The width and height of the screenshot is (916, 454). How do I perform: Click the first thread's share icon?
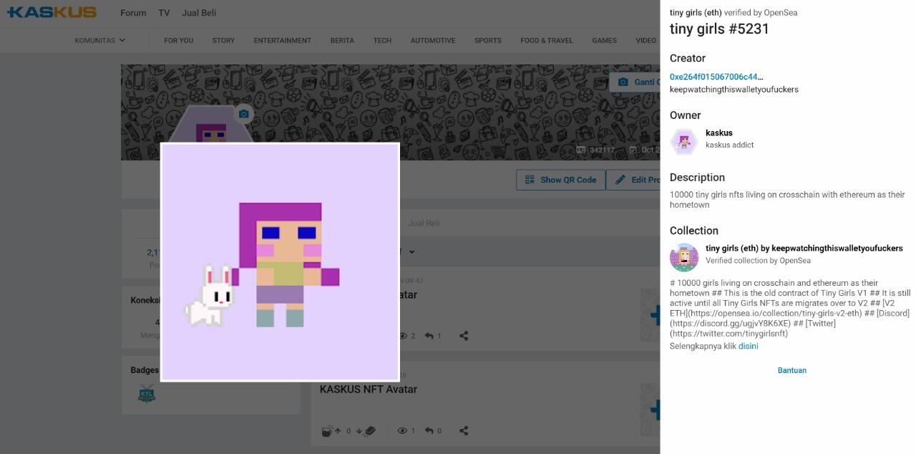[464, 336]
